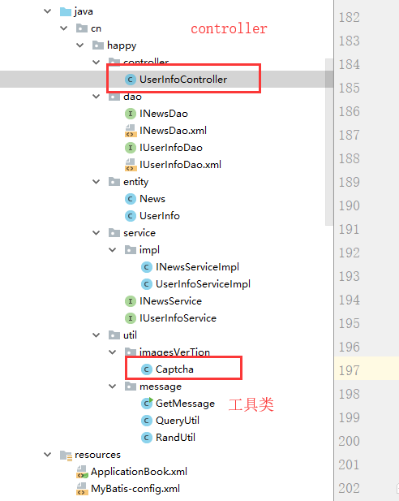Collapse the service package chevron
399x501 pixels.
(96, 232)
